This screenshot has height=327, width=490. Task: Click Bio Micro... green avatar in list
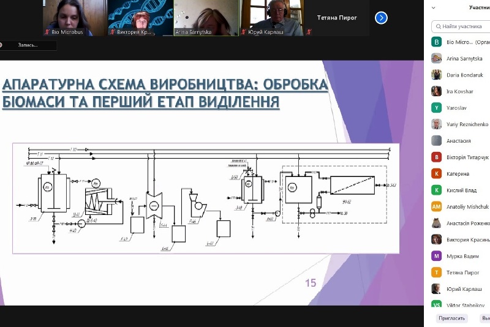436,42
